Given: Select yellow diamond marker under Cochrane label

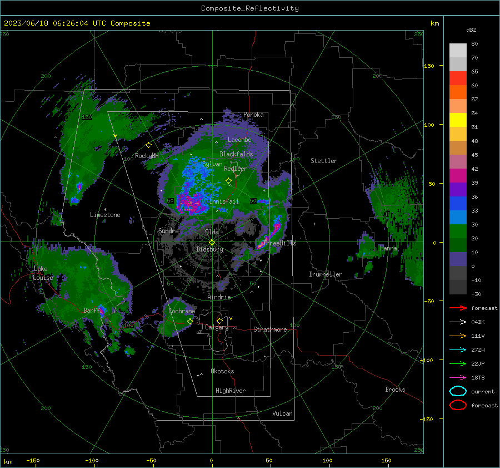Looking at the screenshot, I should (x=190, y=321).
